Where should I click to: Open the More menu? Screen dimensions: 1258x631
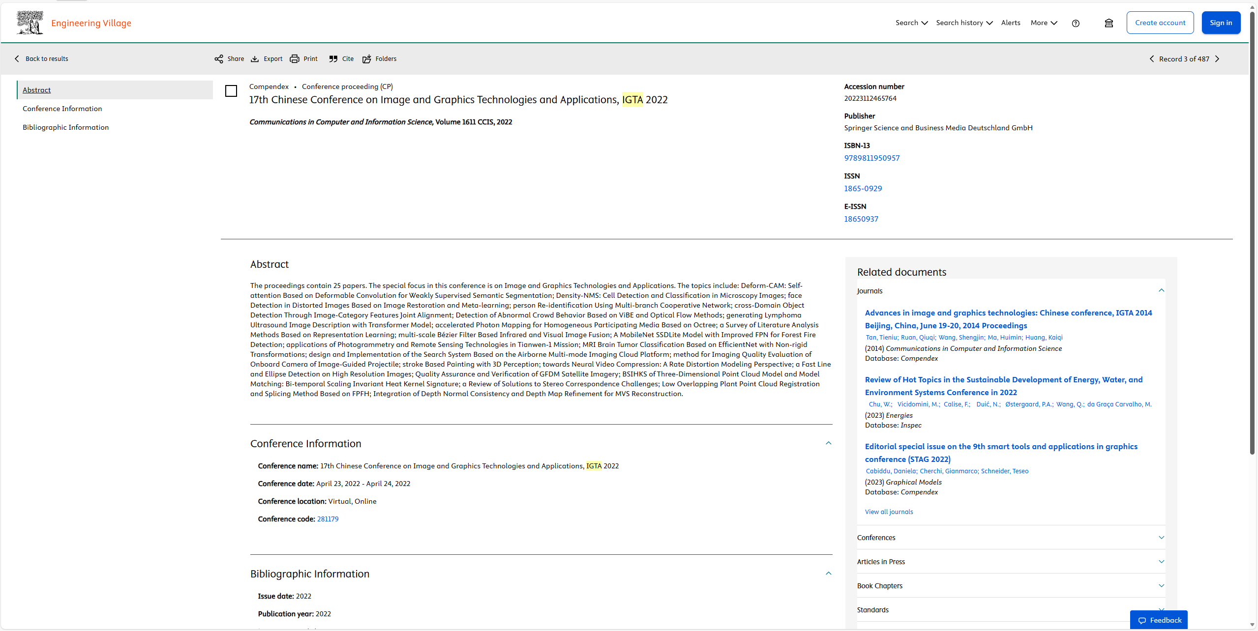[1044, 23]
